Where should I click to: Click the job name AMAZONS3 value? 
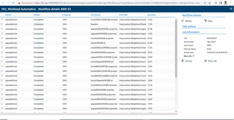click(212, 38)
